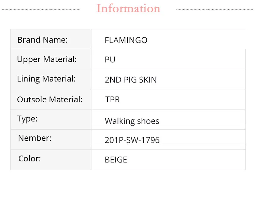Select the 201P-SW-1796 model number
Screen dimensions: 256x204
(132, 140)
